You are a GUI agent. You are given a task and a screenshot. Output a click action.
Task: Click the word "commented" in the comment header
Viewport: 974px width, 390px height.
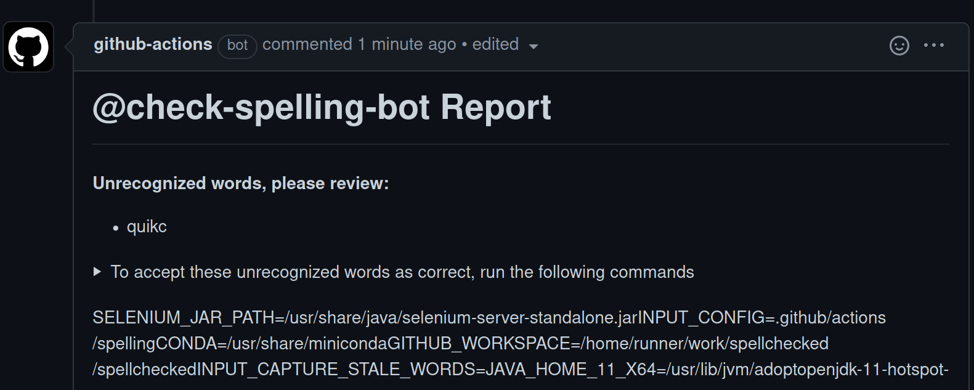pyautogui.click(x=307, y=44)
